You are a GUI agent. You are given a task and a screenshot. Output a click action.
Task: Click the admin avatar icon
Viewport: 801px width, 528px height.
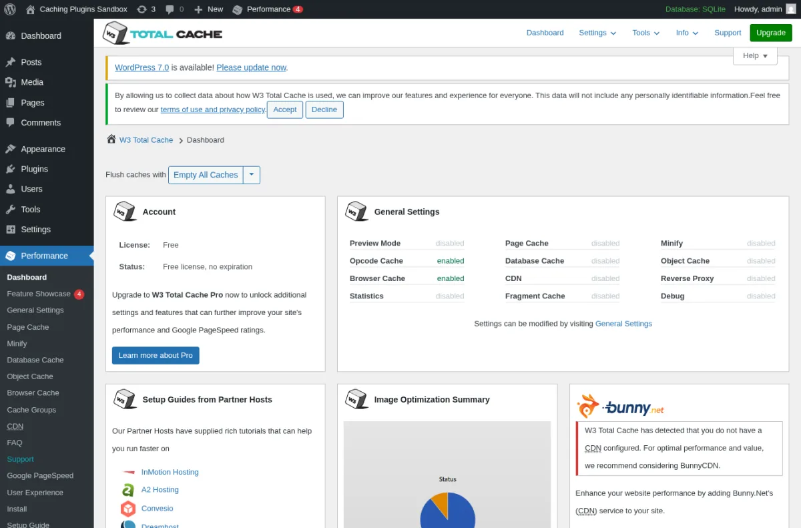(x=790, y=9)
